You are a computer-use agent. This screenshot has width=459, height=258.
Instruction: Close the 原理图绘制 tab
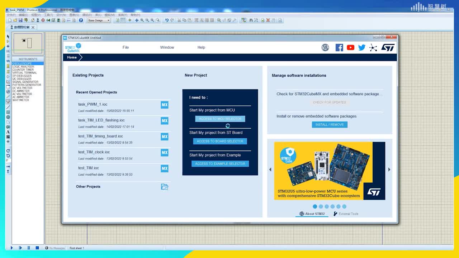click(x=33, y=27)
